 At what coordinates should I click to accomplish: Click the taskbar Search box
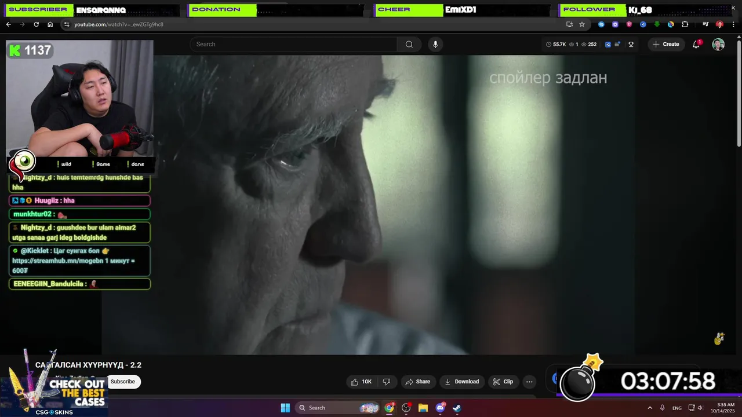(339, 408)
